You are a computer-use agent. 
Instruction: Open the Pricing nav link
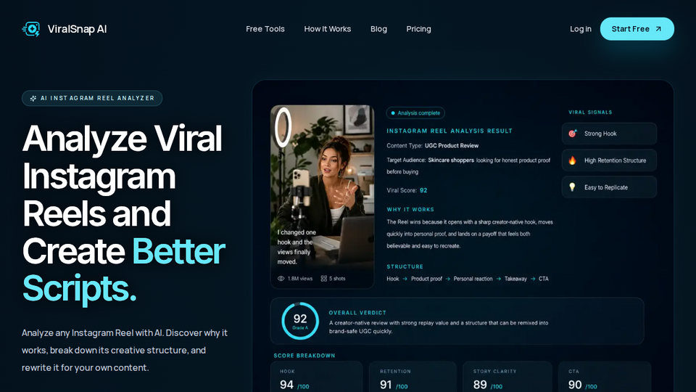coord(418,29)
